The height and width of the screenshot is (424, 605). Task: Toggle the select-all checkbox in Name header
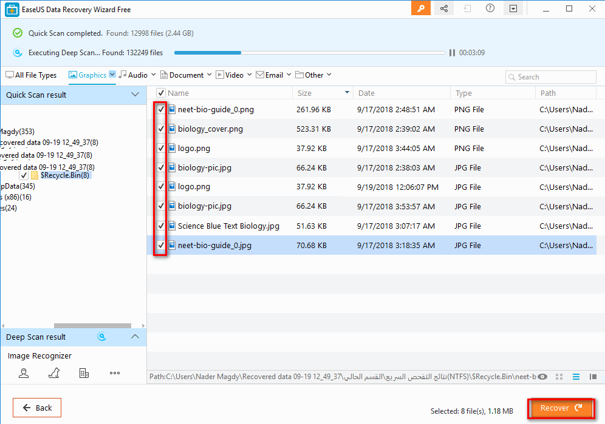coord(160,93)
